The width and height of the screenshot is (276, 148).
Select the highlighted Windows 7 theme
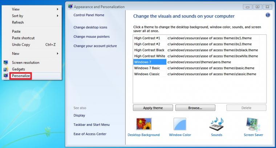pos(150,62)
